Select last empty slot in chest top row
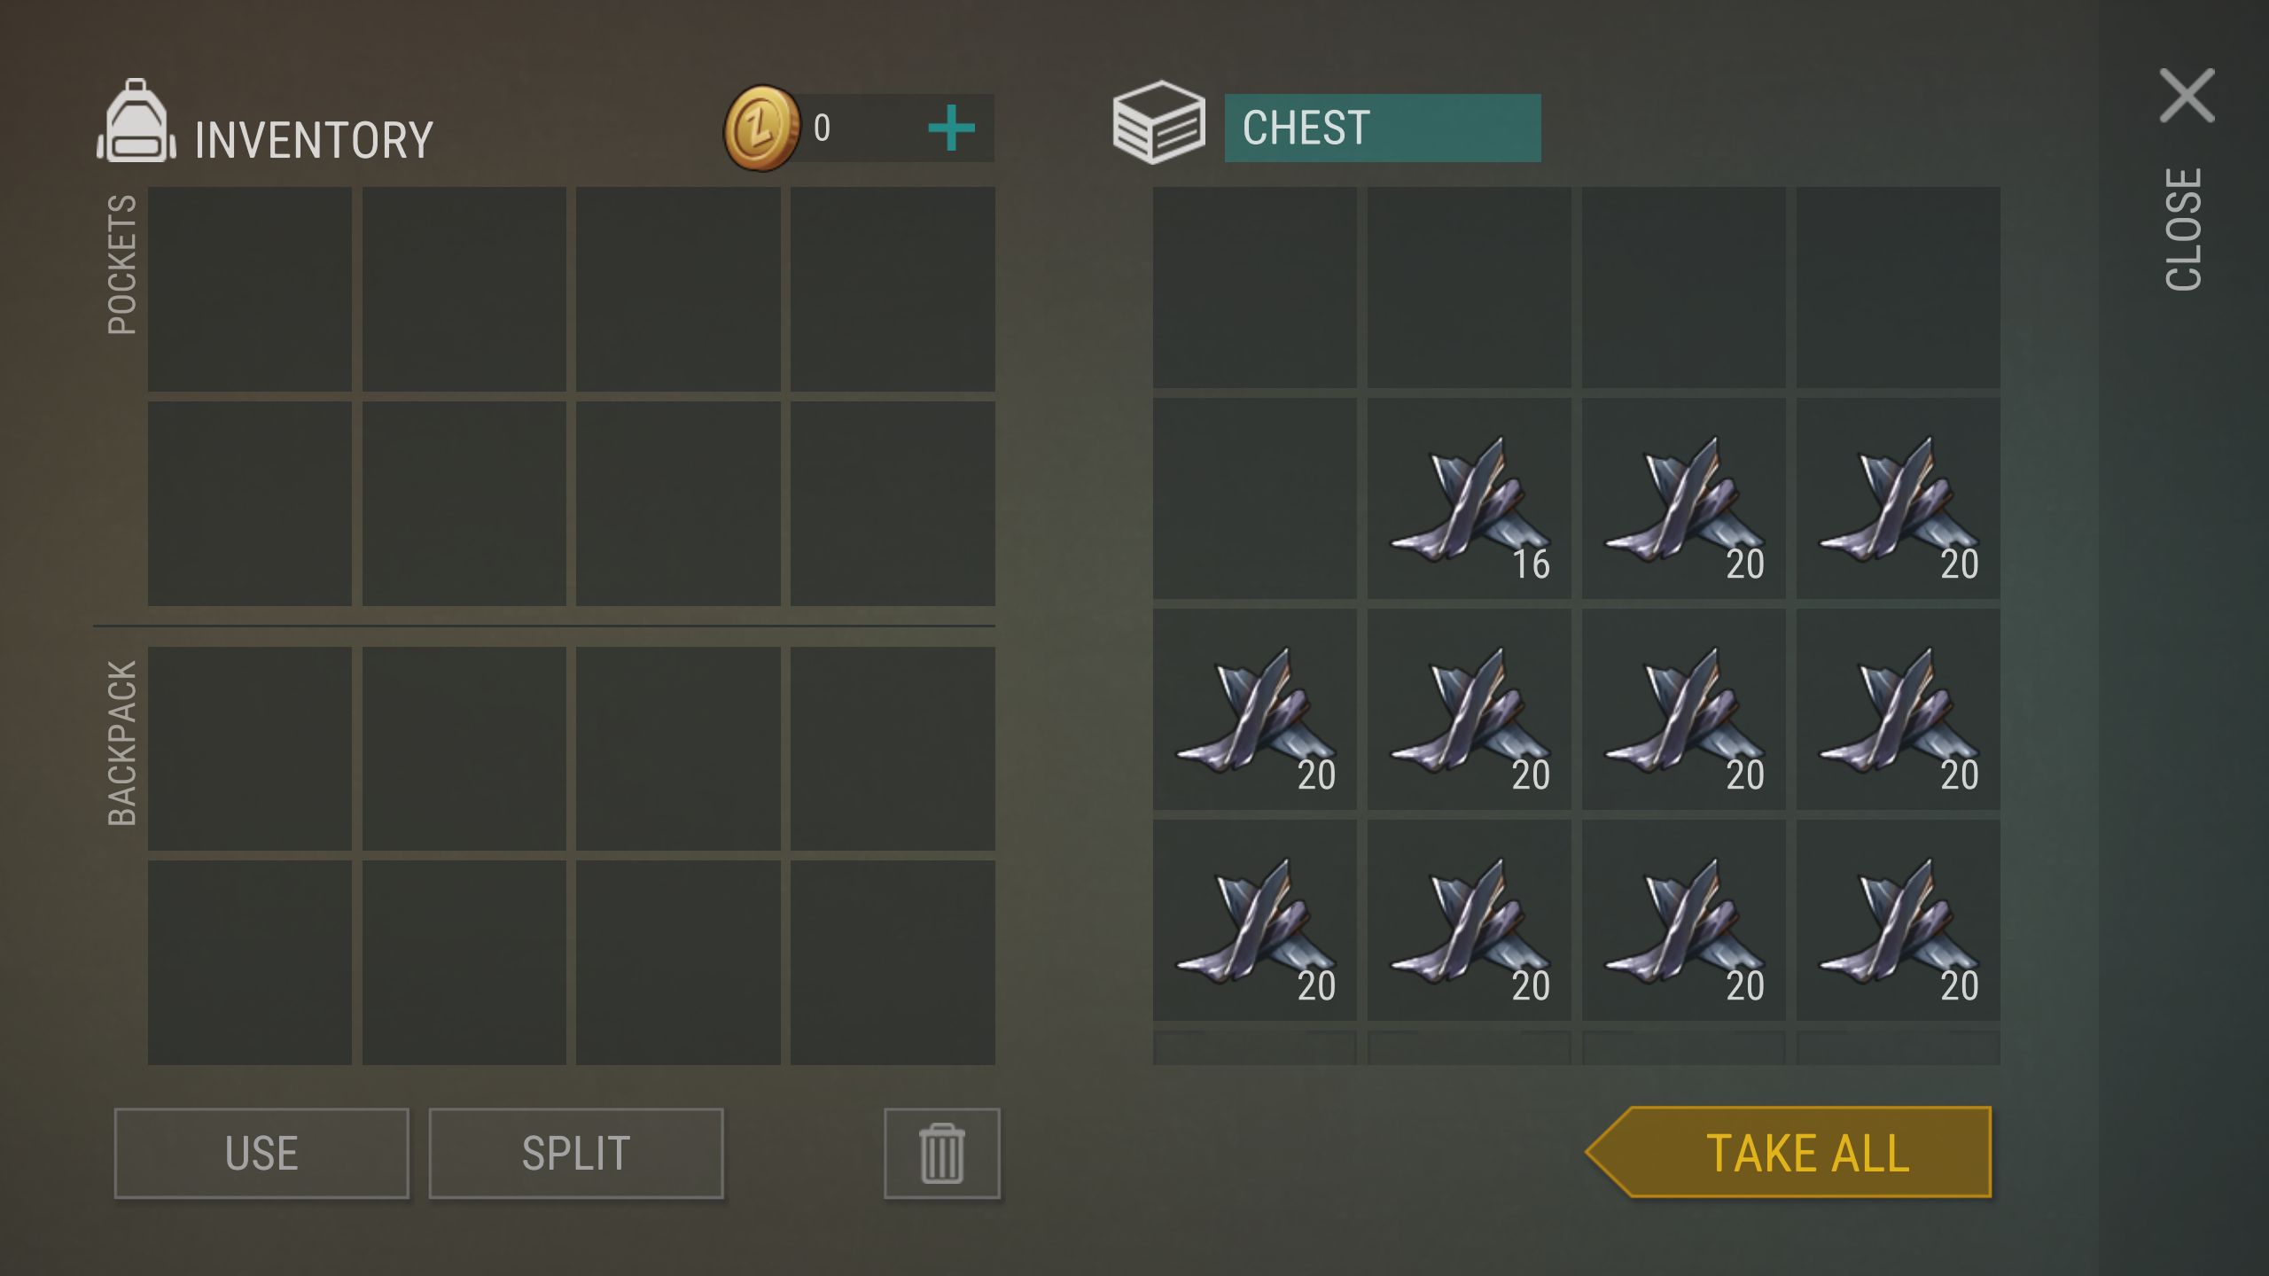The width and height of the screenshot is (2269, 1276). tap(1898, 287)
